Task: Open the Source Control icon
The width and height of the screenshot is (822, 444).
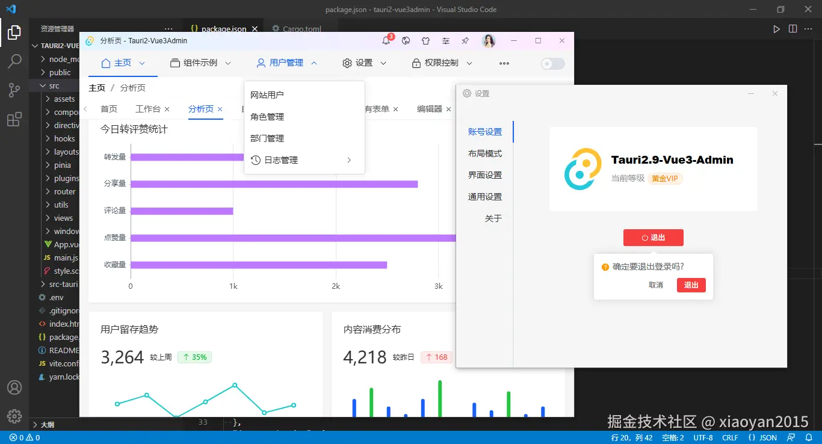Action: click(14, 90)
